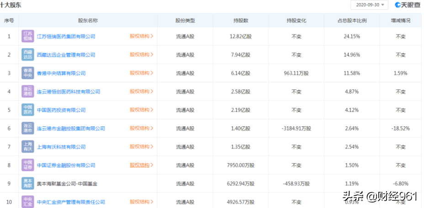Click the 中国证券 purple logo badge

point(28,165)
